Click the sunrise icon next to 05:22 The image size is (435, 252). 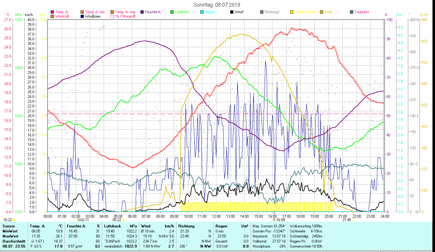coord(123,220)
